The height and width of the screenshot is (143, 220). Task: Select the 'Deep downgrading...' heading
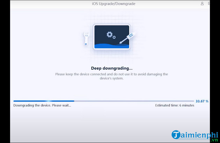click(112, 68)
